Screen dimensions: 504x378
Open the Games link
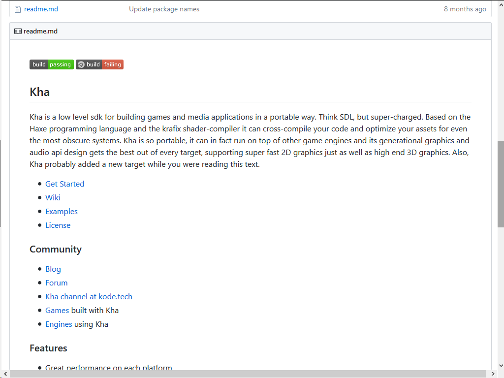(x=57, y=311)
